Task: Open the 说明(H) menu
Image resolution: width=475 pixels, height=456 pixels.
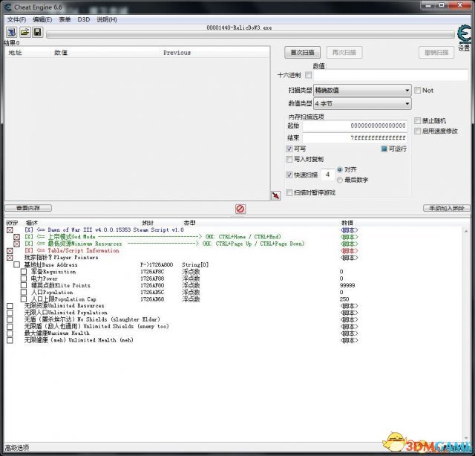Action: pos(107,20)
